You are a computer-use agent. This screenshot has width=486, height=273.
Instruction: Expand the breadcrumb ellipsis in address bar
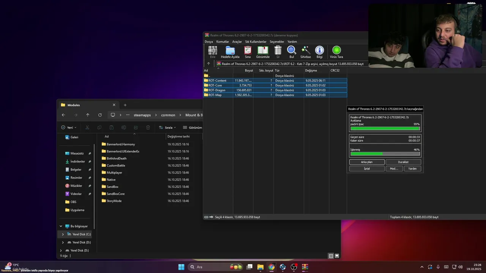click(x=128, y=115)
